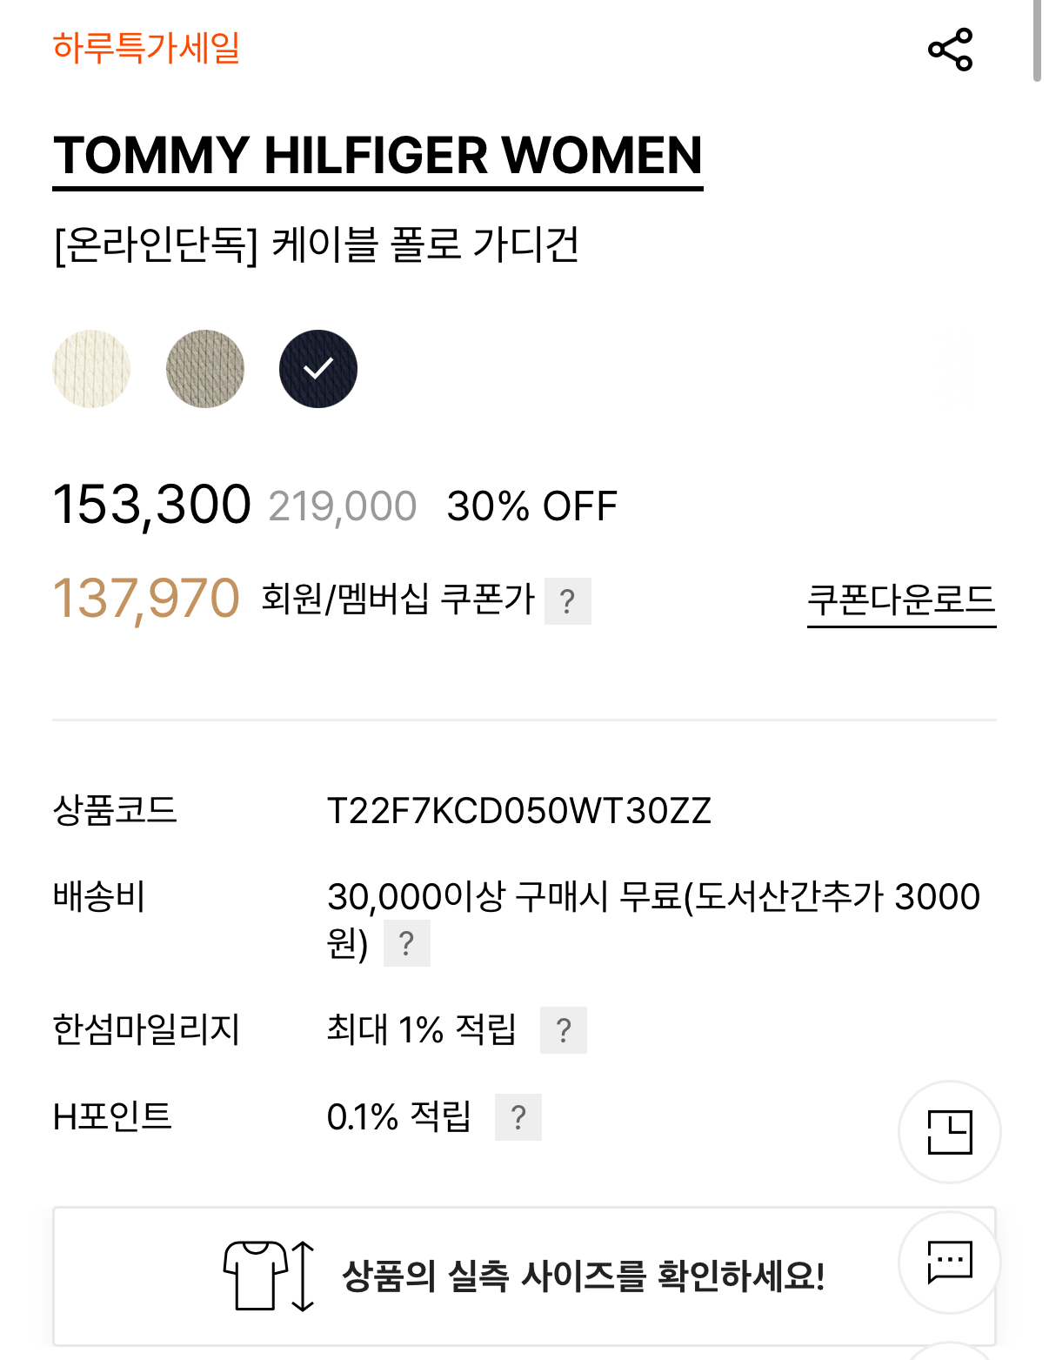Screen dimensions: 1049x1360
Task: Click the 쿠폰다운로드 link
Action: 900,600
